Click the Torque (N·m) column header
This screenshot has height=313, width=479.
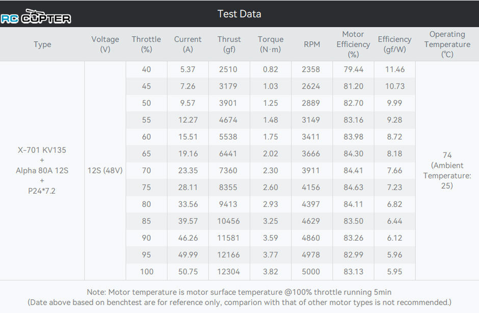[271, 44]
